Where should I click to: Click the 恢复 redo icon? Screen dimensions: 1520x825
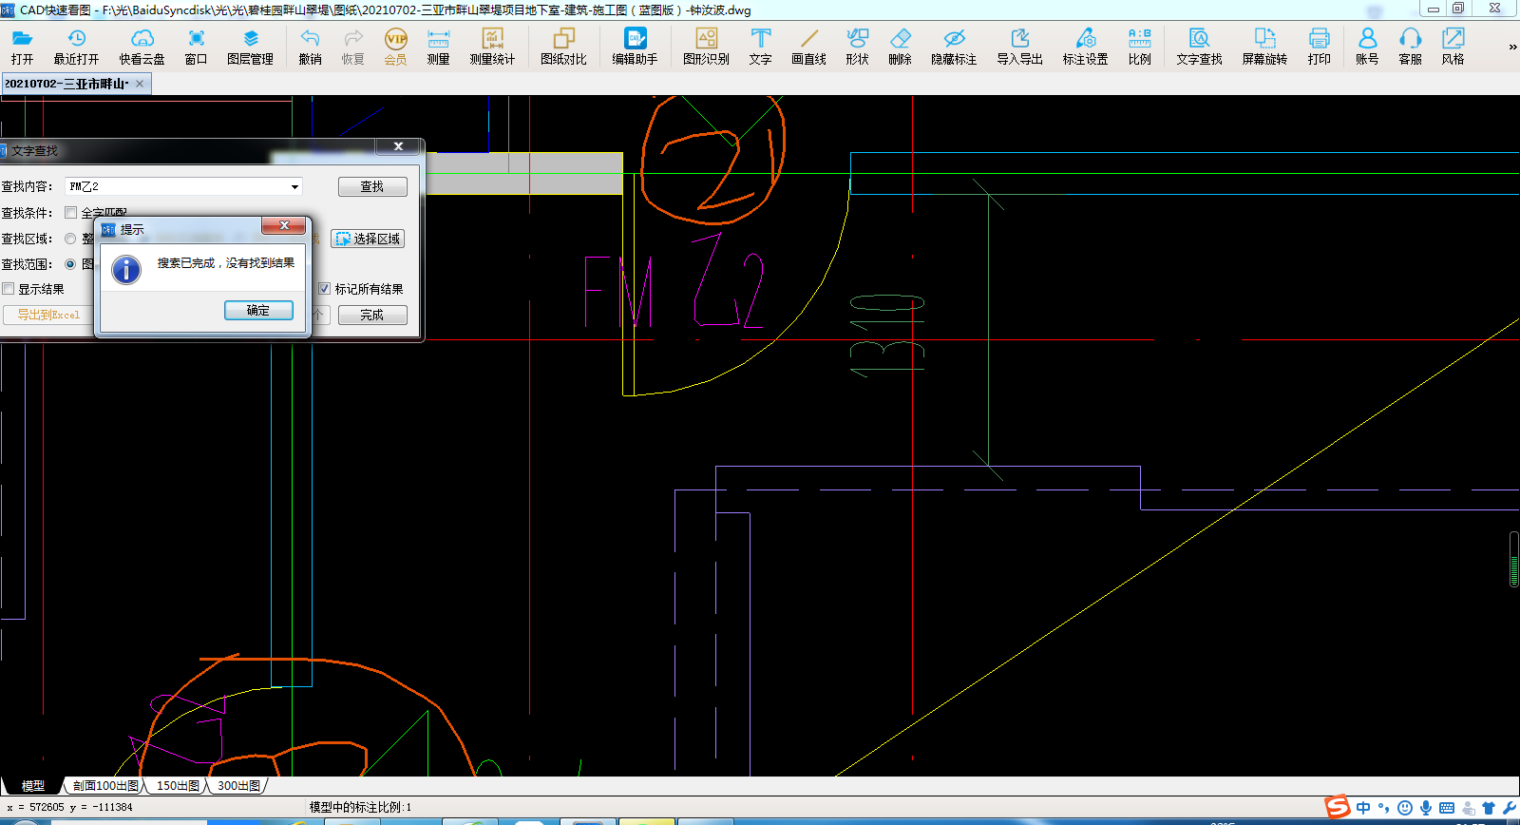tap(352, 46)
